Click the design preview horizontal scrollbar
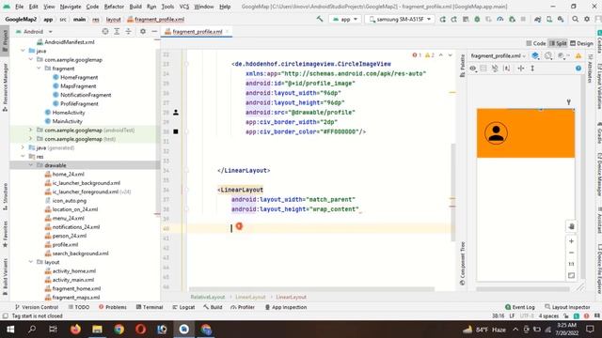The width and height of the screenshot is (602, 338). pyautogui.click(x=523, y=289)
